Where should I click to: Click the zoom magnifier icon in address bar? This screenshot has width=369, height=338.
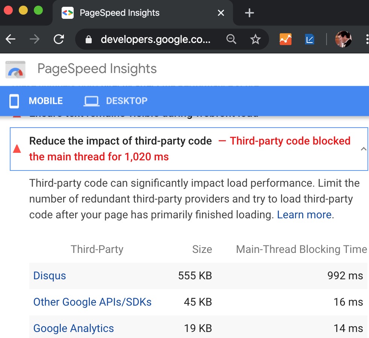(231, 39)
